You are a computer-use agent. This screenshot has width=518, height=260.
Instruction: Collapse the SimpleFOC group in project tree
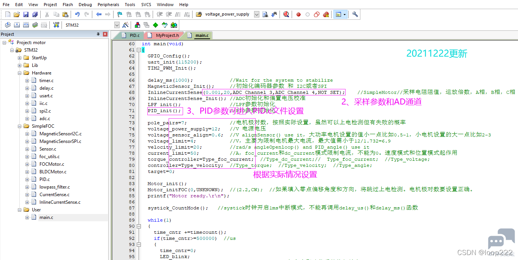pos(19,126)
